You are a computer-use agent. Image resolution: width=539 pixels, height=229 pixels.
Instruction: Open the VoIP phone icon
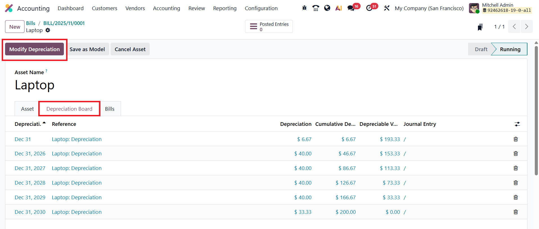click(x=316, y=8)
